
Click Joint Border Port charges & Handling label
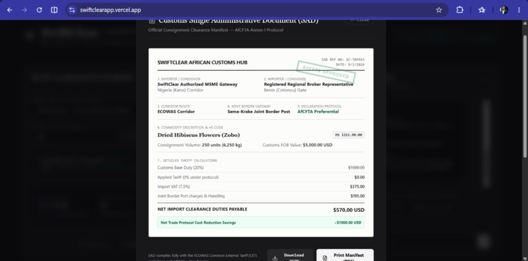pyautogui.click(x=191, y=196)
